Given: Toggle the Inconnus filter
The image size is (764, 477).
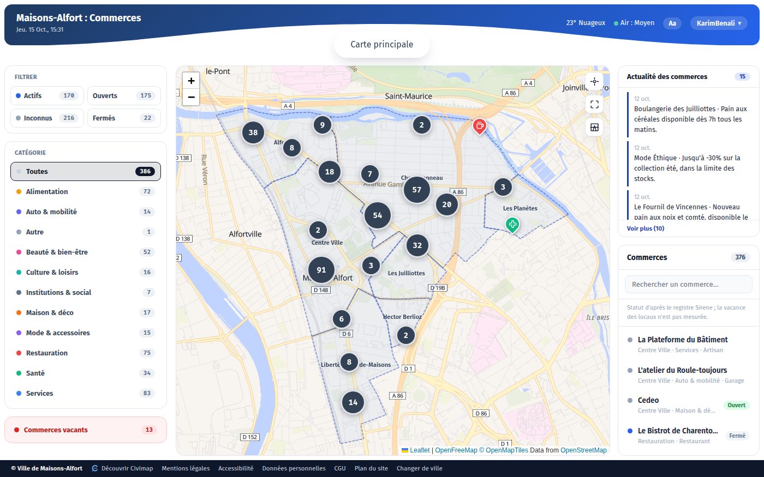Looking at the screenshot, I should tap(47, 118).
